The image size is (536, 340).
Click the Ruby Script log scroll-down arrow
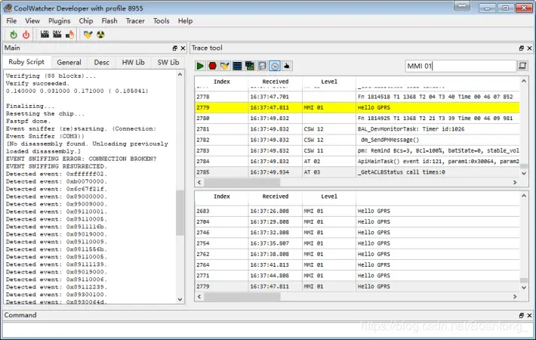click(180, 300)
